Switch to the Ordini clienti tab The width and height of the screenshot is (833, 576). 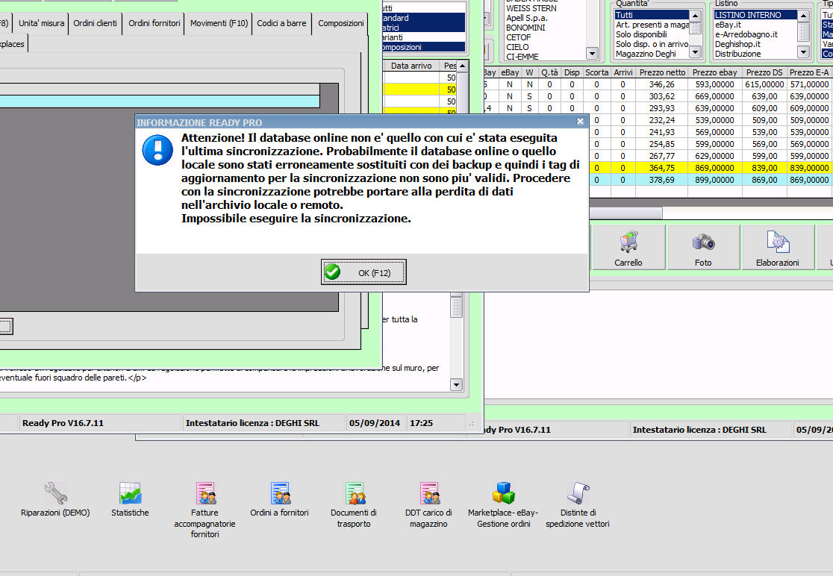click(x=95, y=23)
